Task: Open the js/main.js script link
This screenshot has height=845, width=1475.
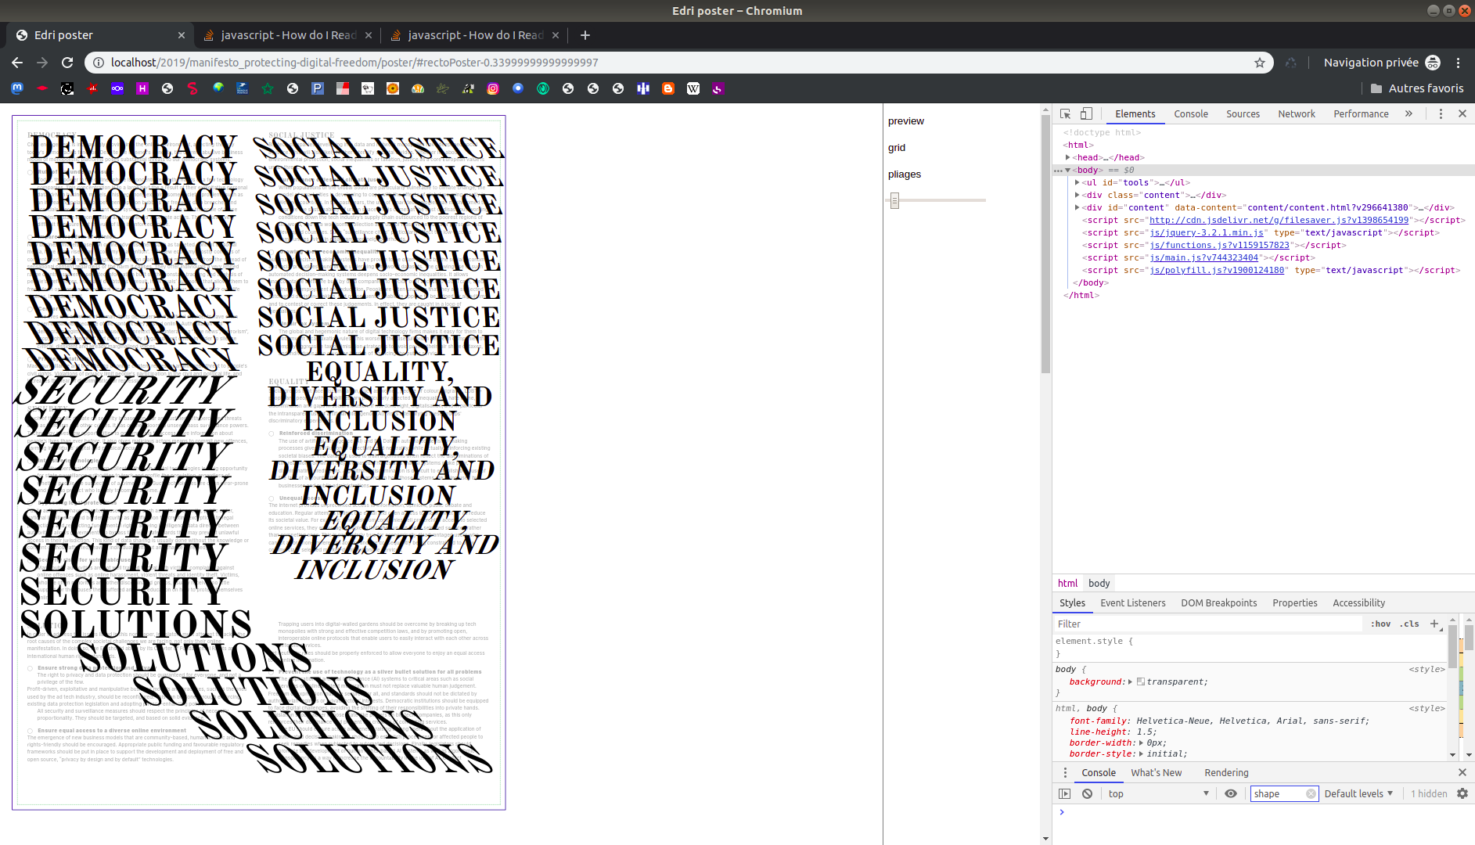Action: click(1203, 257)
